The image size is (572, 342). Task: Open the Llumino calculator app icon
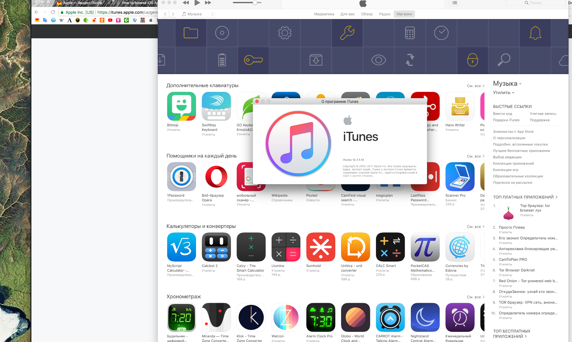pos(286,247)
